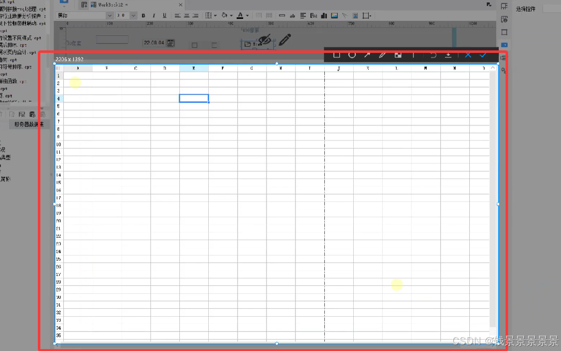Open the font size combo box
Image resolution: width=561 pixels, height=351 pixels.
126,15
